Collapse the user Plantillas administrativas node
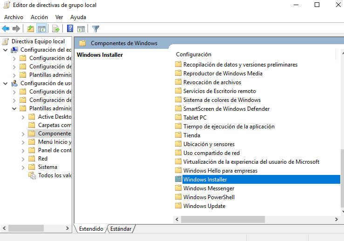Viewport: 344px width, 241px height. [14, 108]
